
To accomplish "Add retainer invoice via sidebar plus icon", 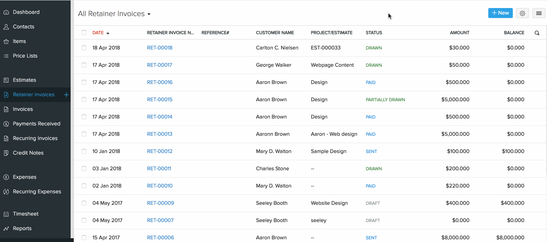I will [66, 95].
